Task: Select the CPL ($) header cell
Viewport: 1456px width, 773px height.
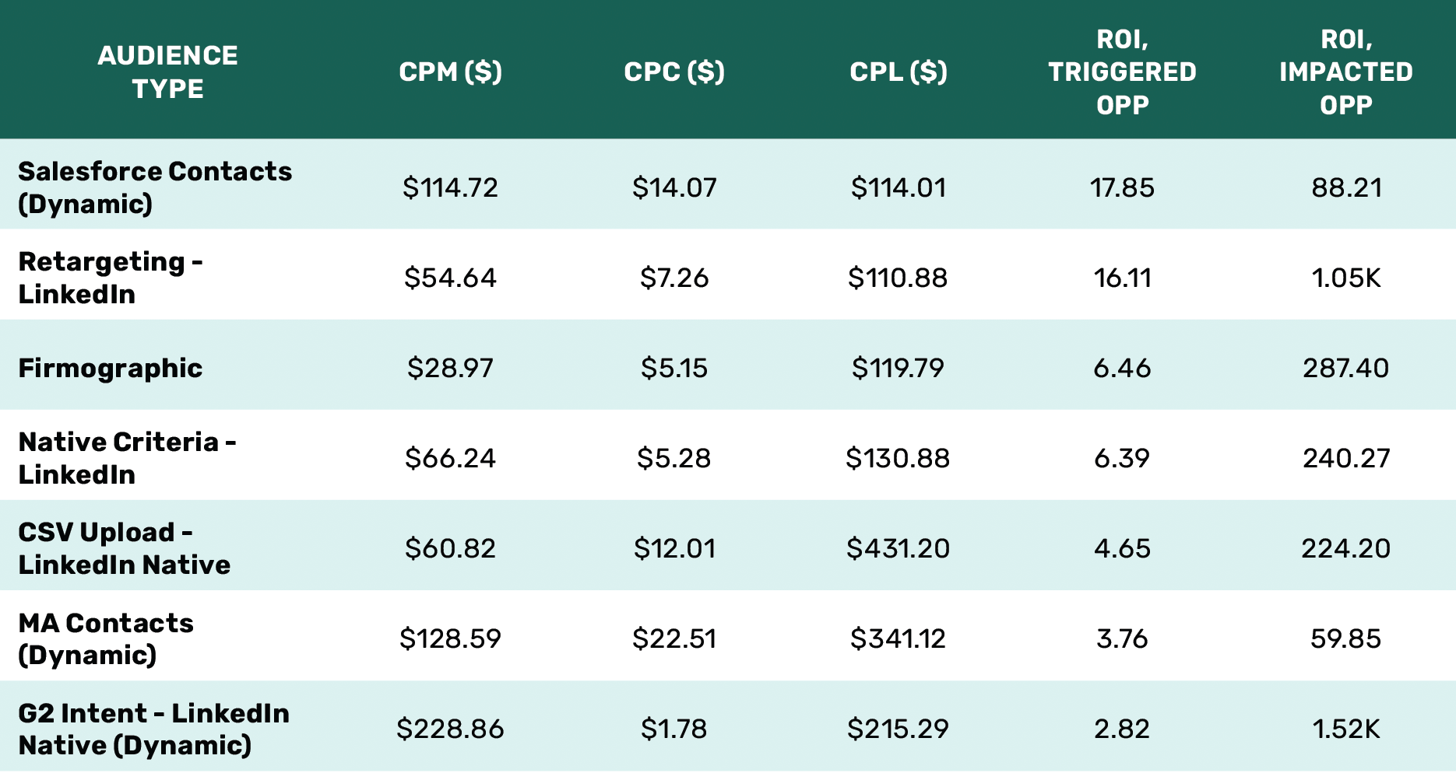Action: (x=899, y=72)
